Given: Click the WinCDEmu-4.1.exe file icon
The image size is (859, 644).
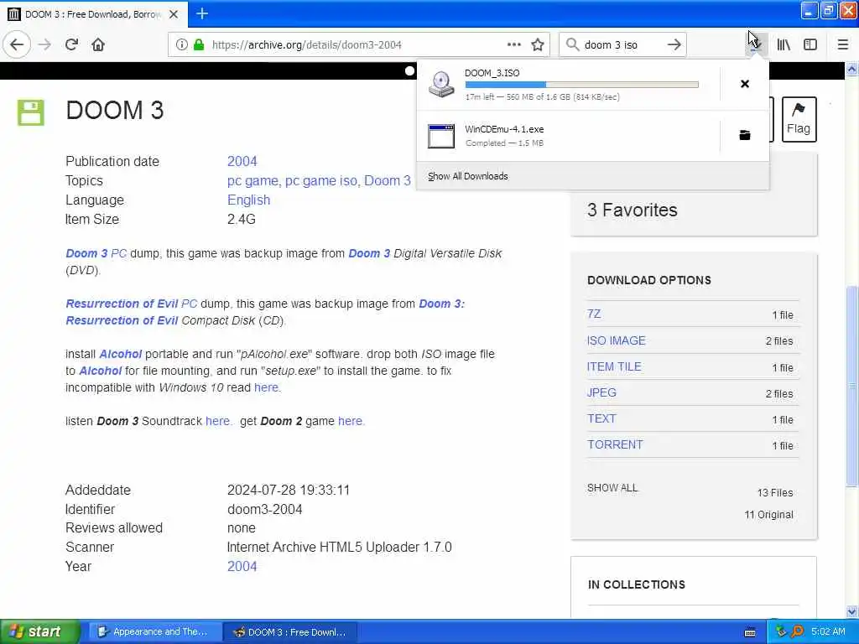Looking at the screenshot, I should pos(441,136).
